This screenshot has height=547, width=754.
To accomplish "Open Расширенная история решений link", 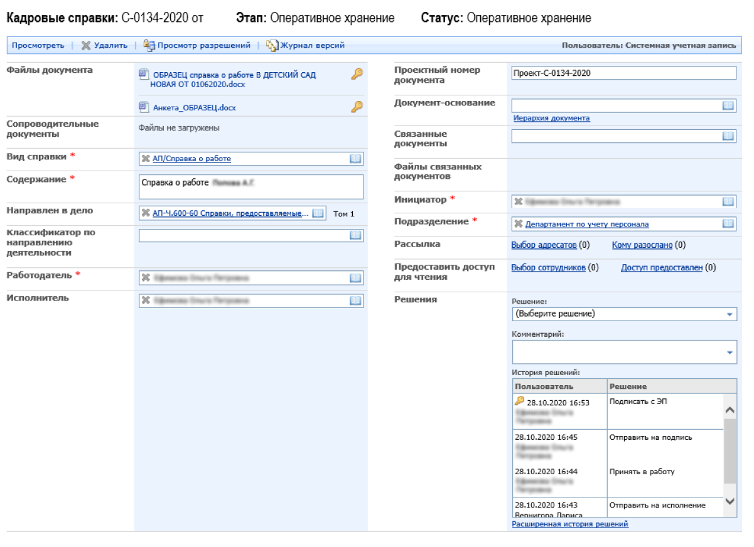I will pyautogui.click(x=570, y=524).
